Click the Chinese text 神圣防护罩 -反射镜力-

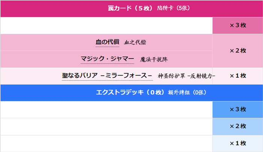(x=186, y=76)
